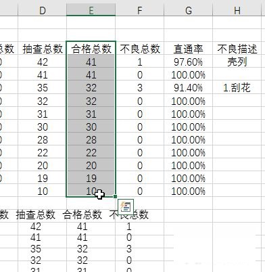Click the 3 in the second table's 不良总数
This screenshot has height=272, width=265.
[129, 249]
